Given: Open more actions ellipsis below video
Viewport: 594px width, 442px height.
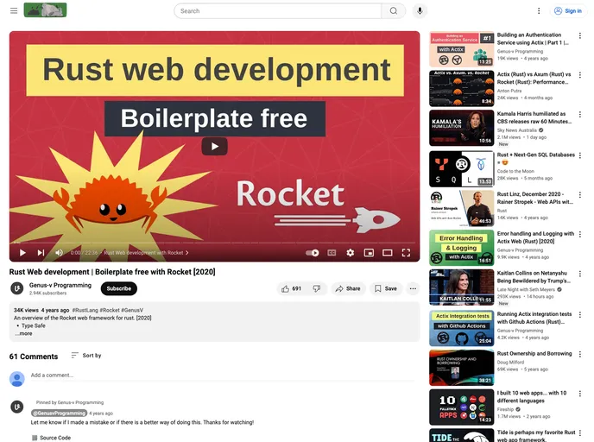Looking at the screenshot, I should [x=413, y=288].
